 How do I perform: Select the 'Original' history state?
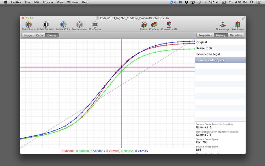click(x=201, y=42)
